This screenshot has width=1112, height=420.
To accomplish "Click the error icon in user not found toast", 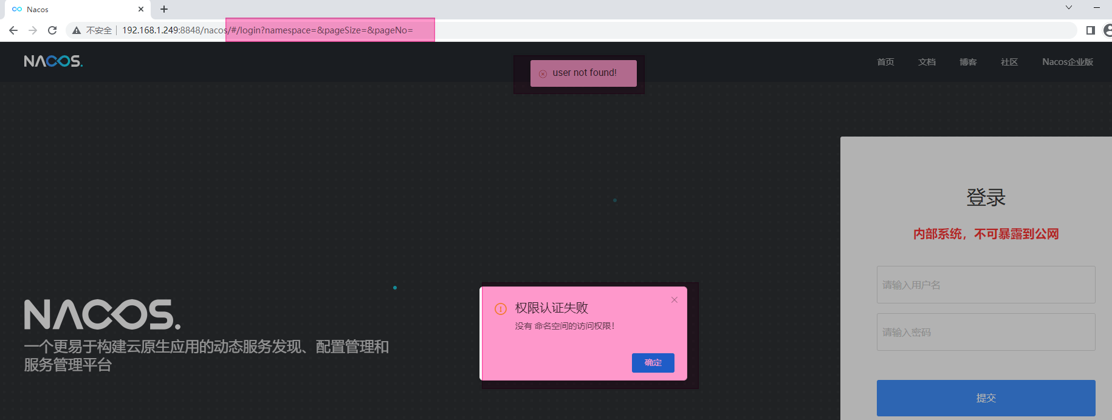I will [543, 73].
